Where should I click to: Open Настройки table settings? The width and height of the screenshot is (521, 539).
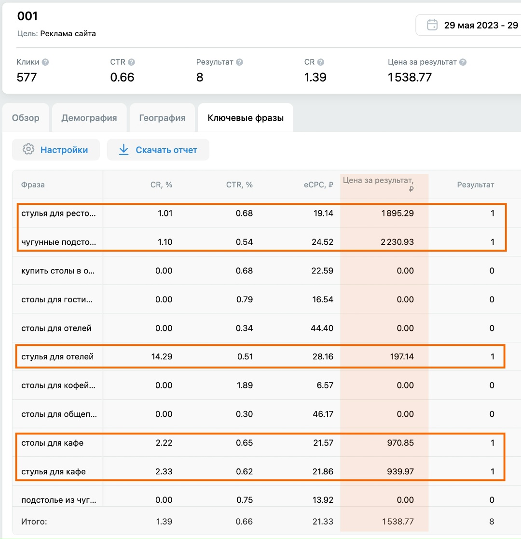tap(56, 150)
